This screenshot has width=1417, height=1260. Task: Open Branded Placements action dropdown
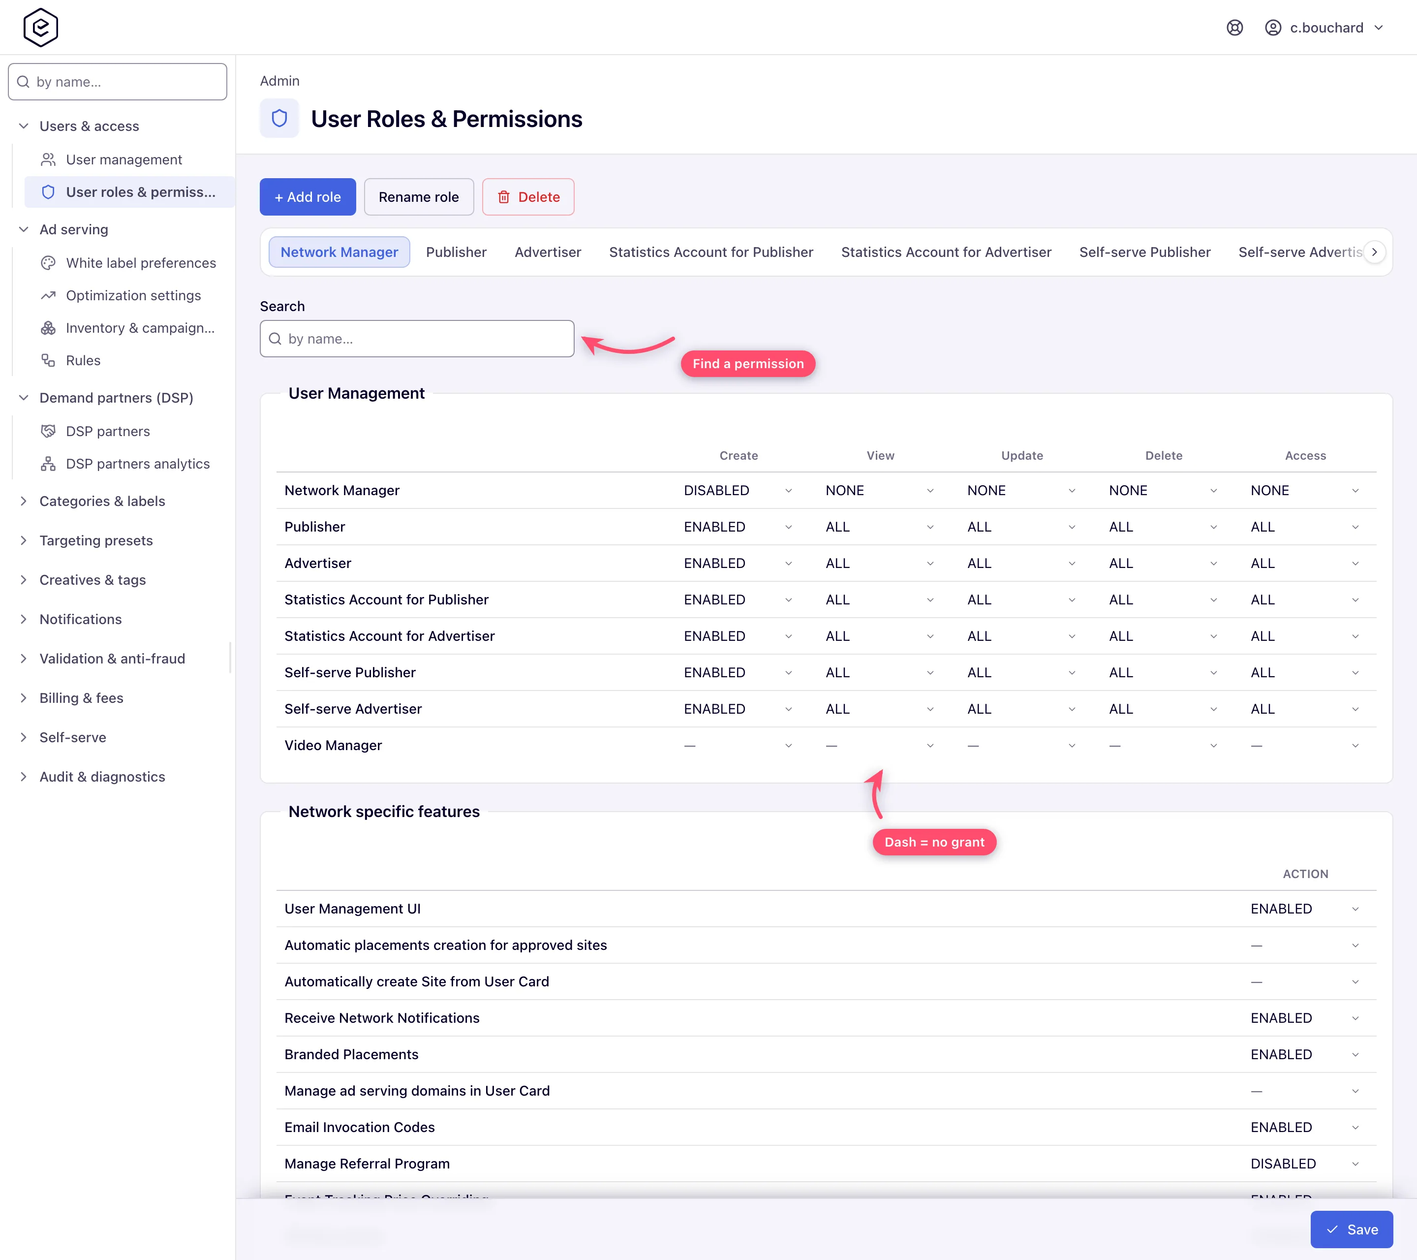[x=1305, y=1055]
